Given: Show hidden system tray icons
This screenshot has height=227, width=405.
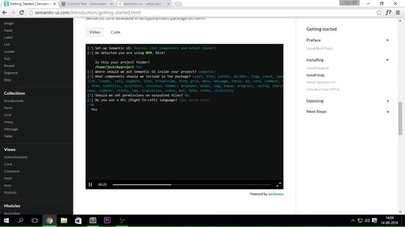Looking at the screenshot, I should tap(353, 221).
